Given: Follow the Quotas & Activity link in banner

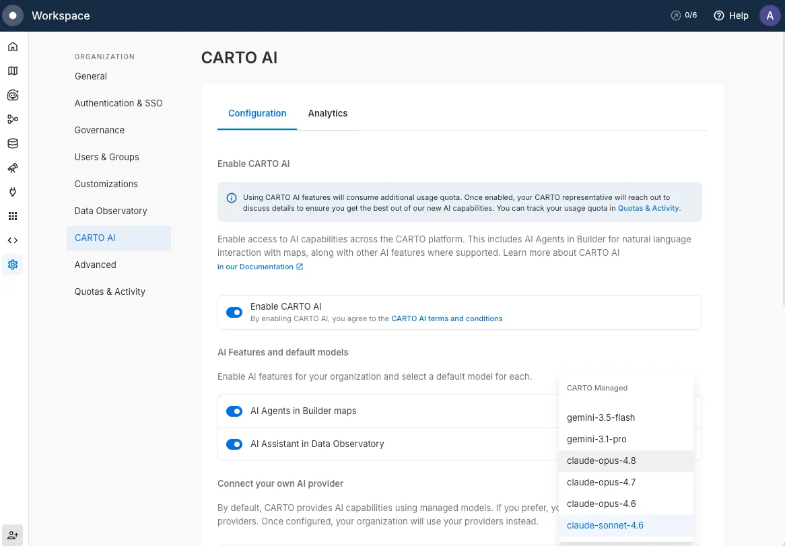Looking at the screenshot, I should click(648, 208).
